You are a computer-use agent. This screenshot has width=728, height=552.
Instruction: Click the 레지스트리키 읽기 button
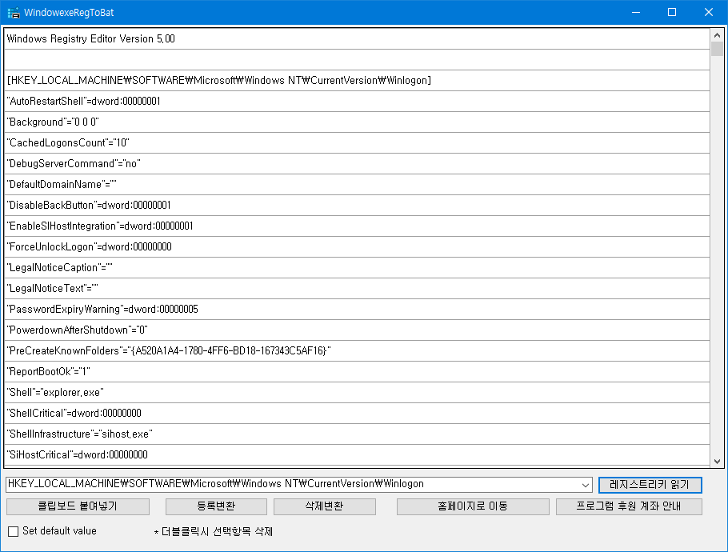pyautogui.click(x=650, y=485)
